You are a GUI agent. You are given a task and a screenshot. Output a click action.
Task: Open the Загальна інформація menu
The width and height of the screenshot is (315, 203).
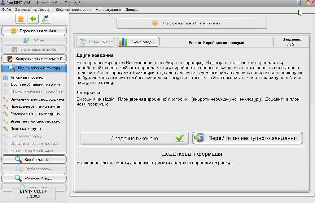pos(33,10)
